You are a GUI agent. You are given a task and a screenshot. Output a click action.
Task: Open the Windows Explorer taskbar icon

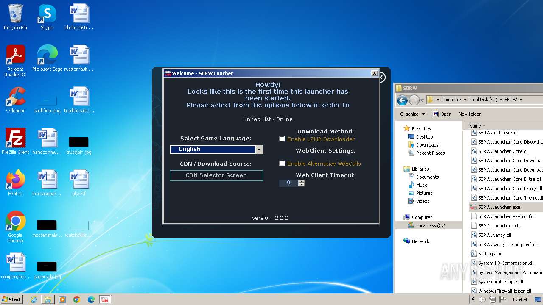click(48, 299)
